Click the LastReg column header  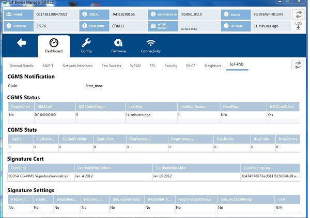coord(151,107)
